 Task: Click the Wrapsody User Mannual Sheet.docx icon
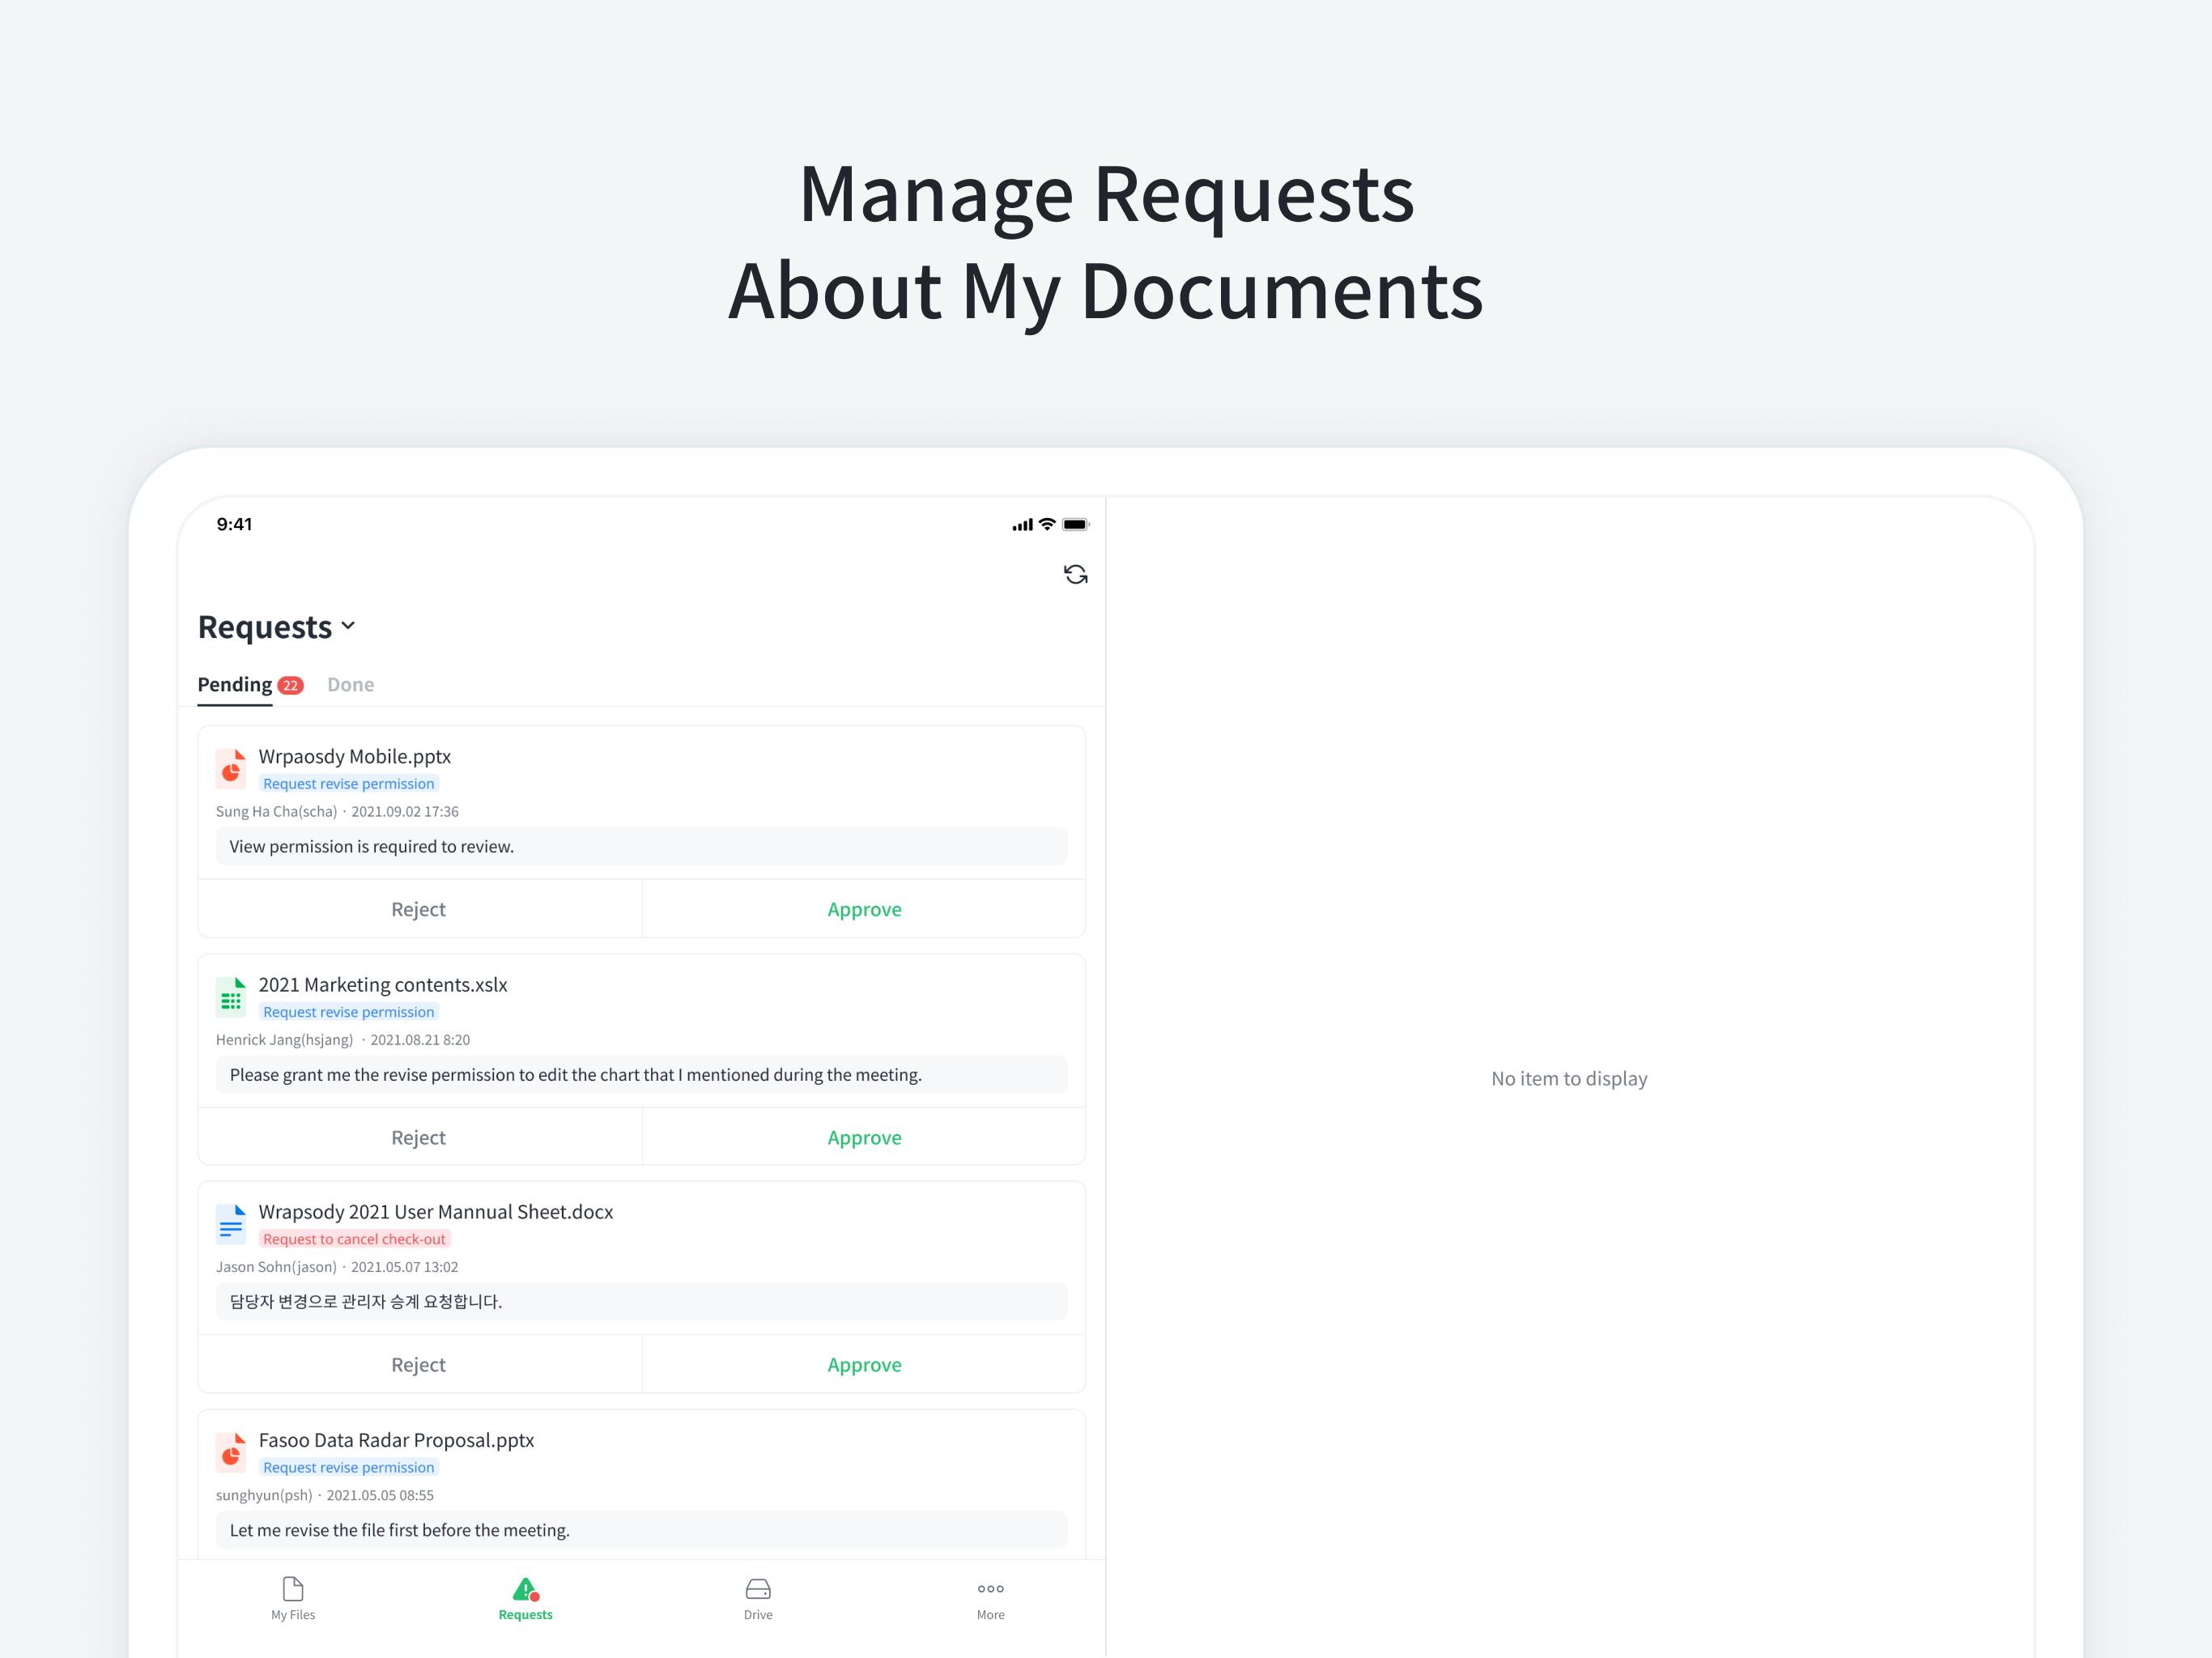tap(231, 1224)
